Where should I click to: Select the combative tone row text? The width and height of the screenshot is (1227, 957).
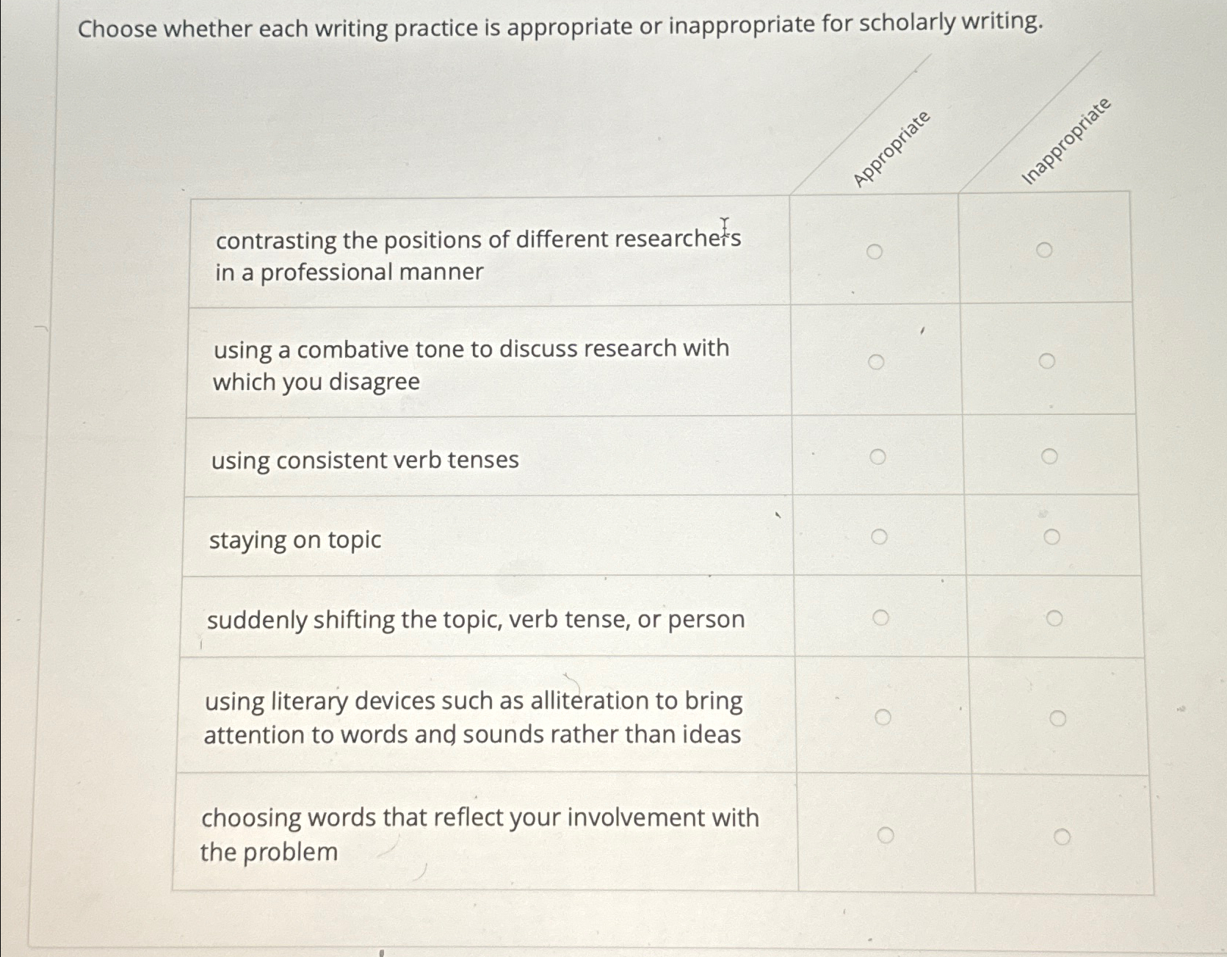click(470, 365)
